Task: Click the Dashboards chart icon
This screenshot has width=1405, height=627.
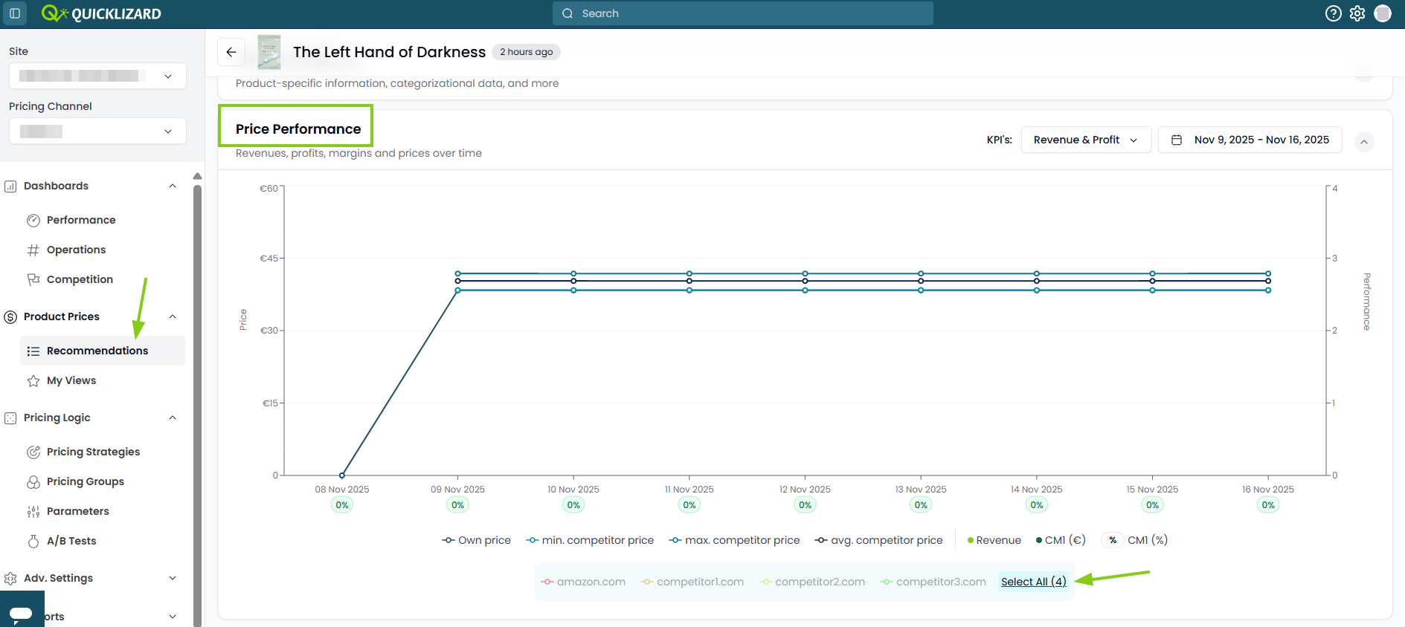Action: click(10, 186)
